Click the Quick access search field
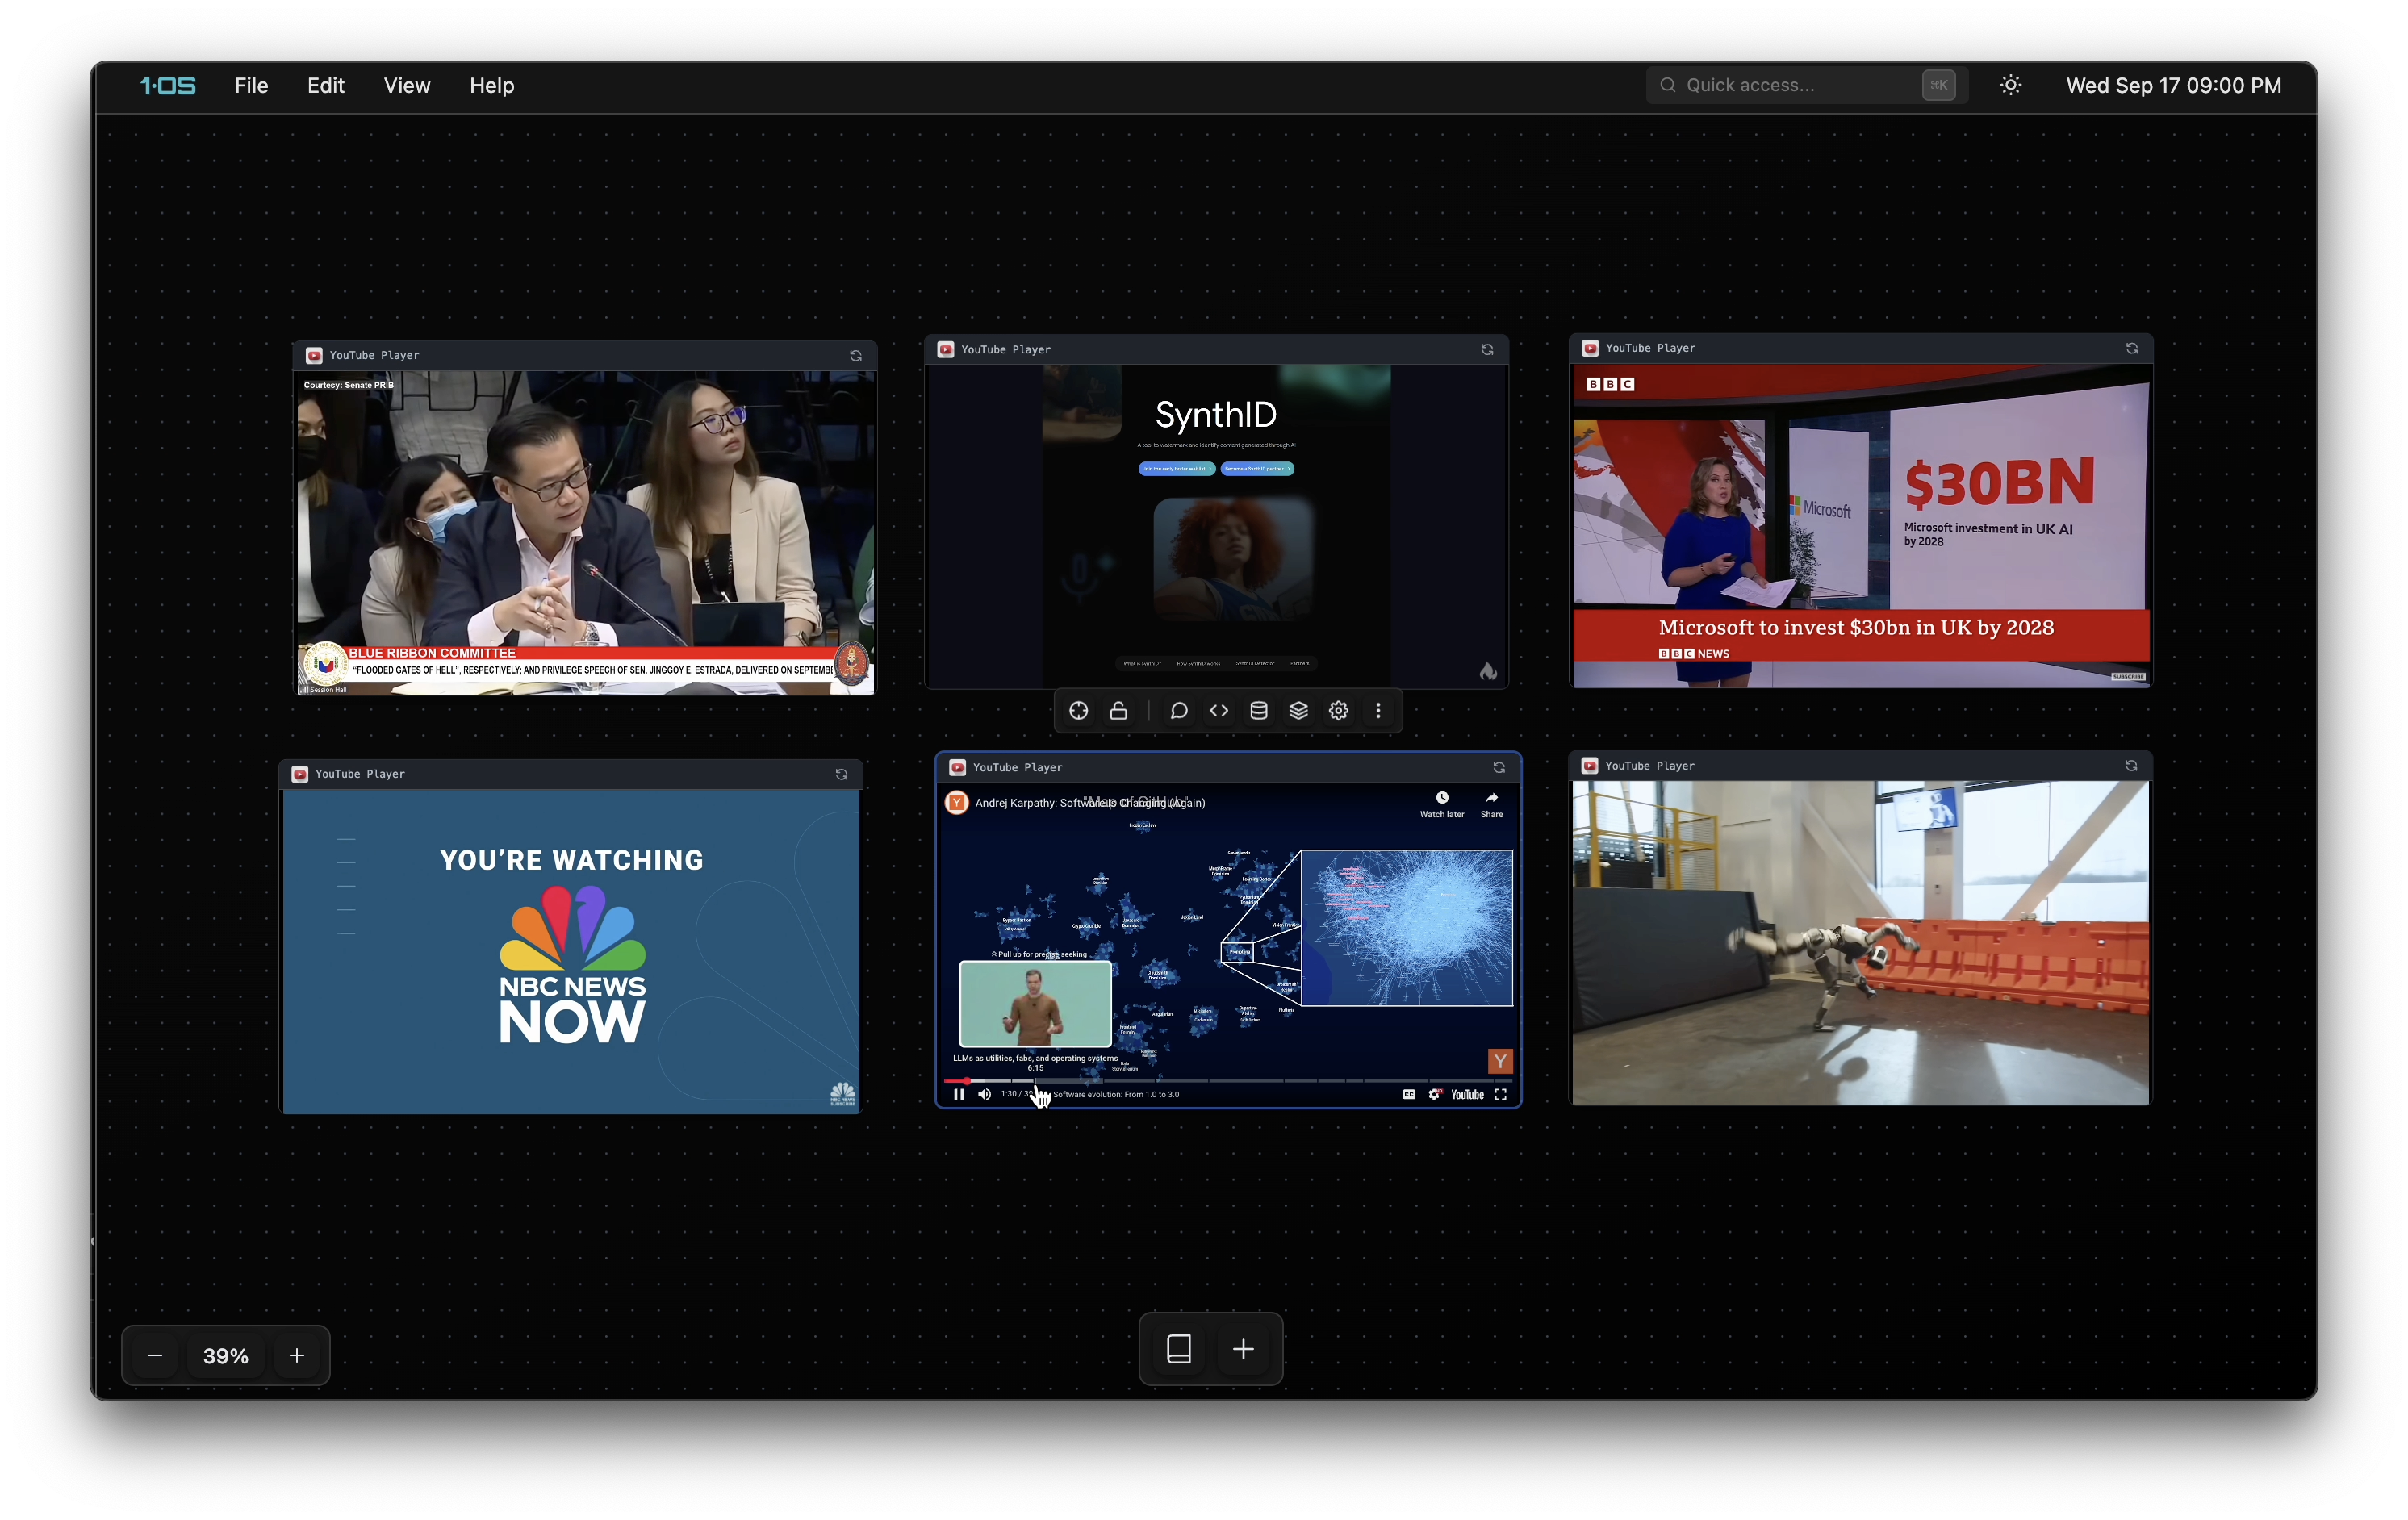 pyautogui.click(x=1790, y=86)
